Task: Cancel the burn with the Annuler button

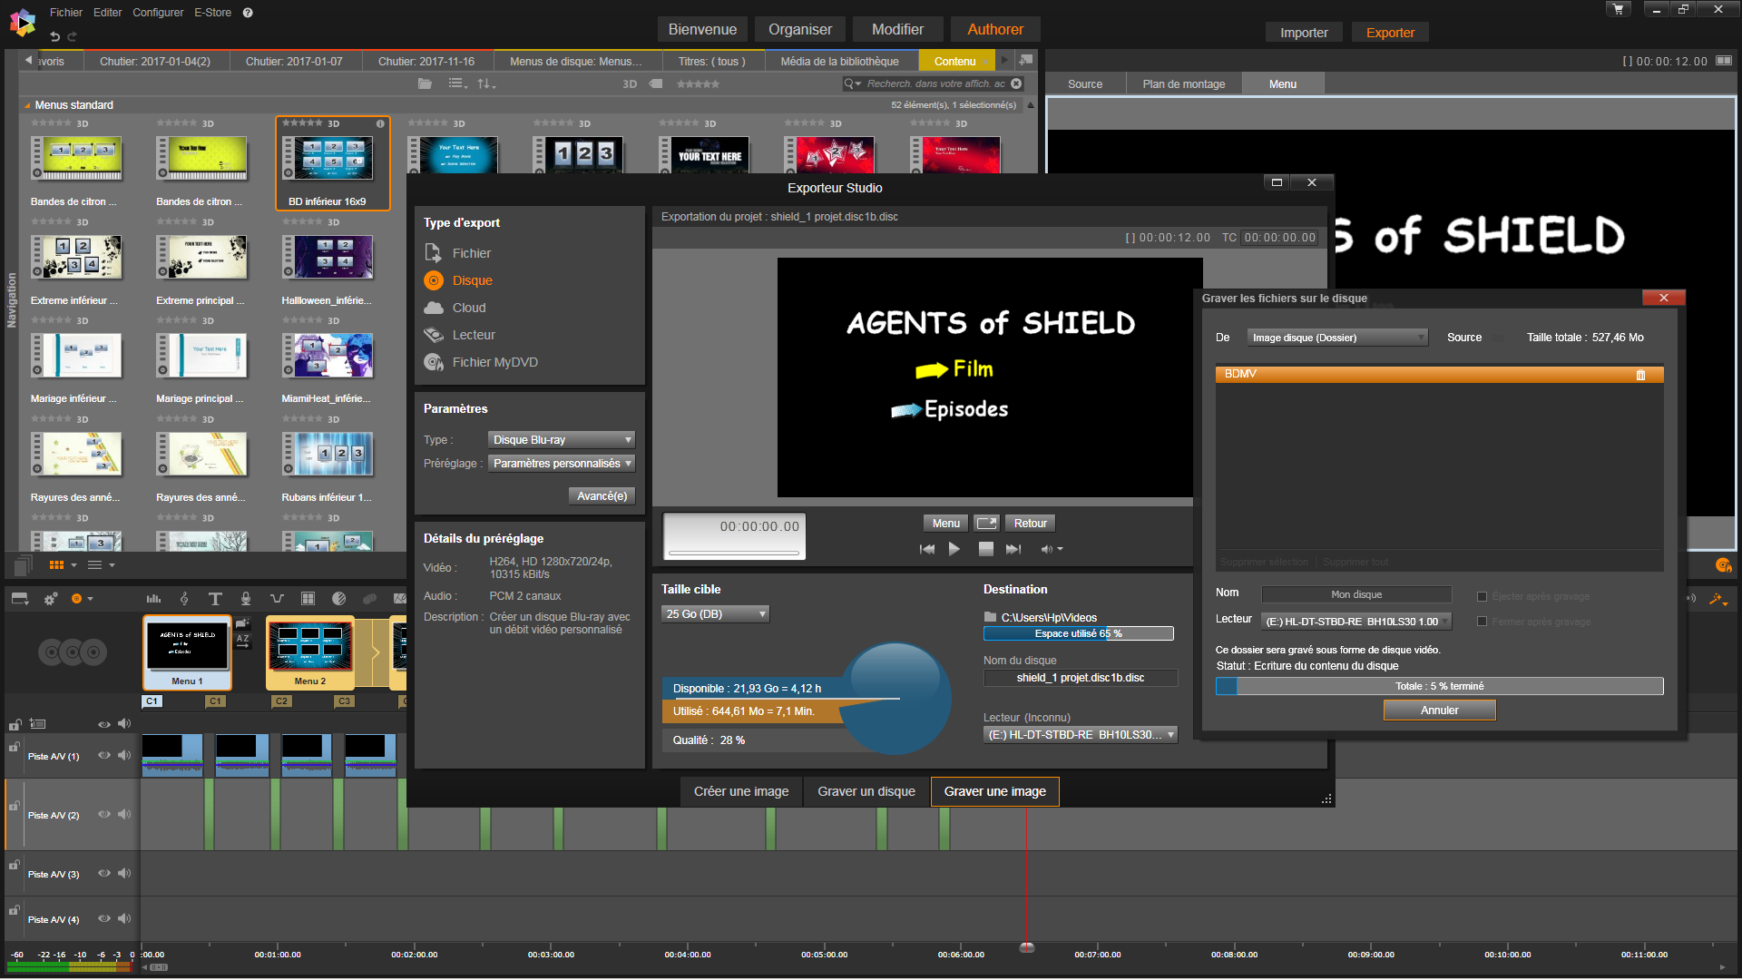Action: click(1440, 710)
